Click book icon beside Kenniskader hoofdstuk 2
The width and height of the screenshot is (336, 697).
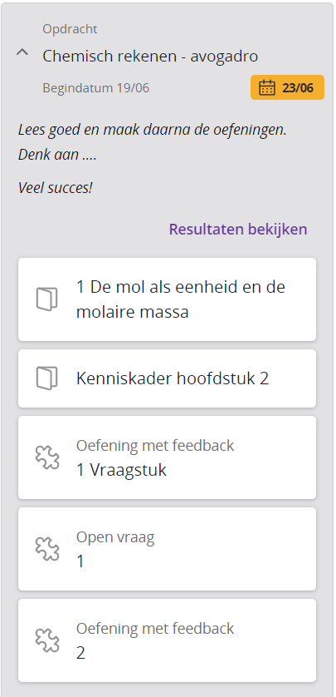(47, 378)
